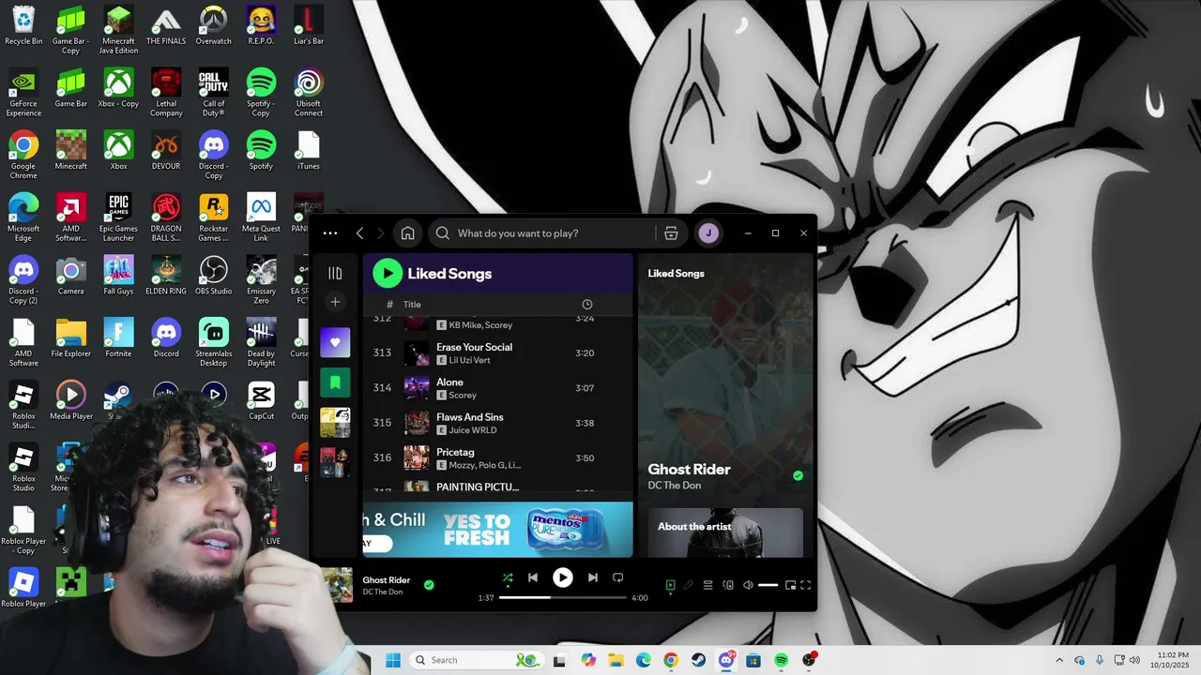Select Flaws And Sins track row
Image resolution: width=1201 pixels, height=675 pixels.
[498, 423]
